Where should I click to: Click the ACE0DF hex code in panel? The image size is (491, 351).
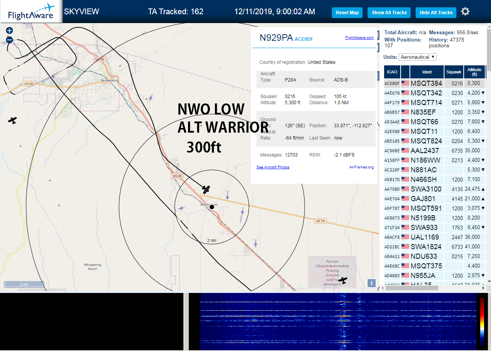304,39
